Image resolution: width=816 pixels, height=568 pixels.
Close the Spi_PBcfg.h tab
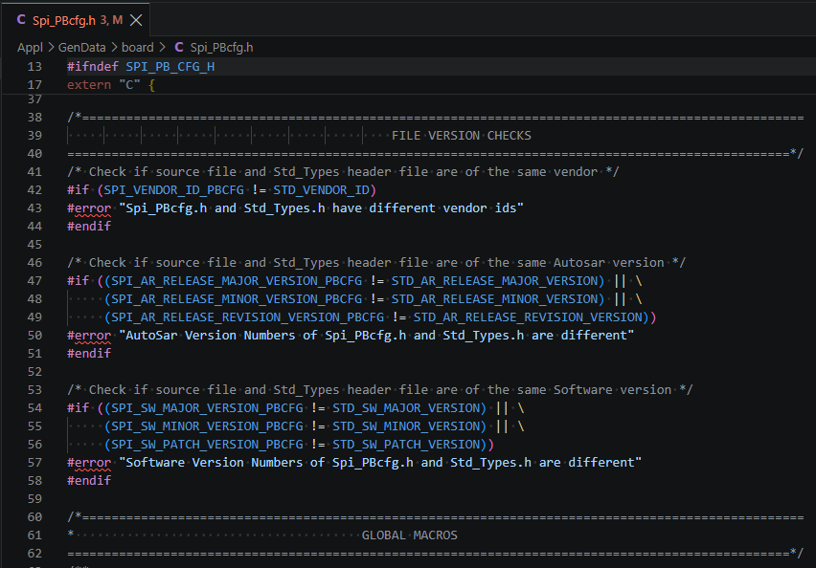coord(136,20)
